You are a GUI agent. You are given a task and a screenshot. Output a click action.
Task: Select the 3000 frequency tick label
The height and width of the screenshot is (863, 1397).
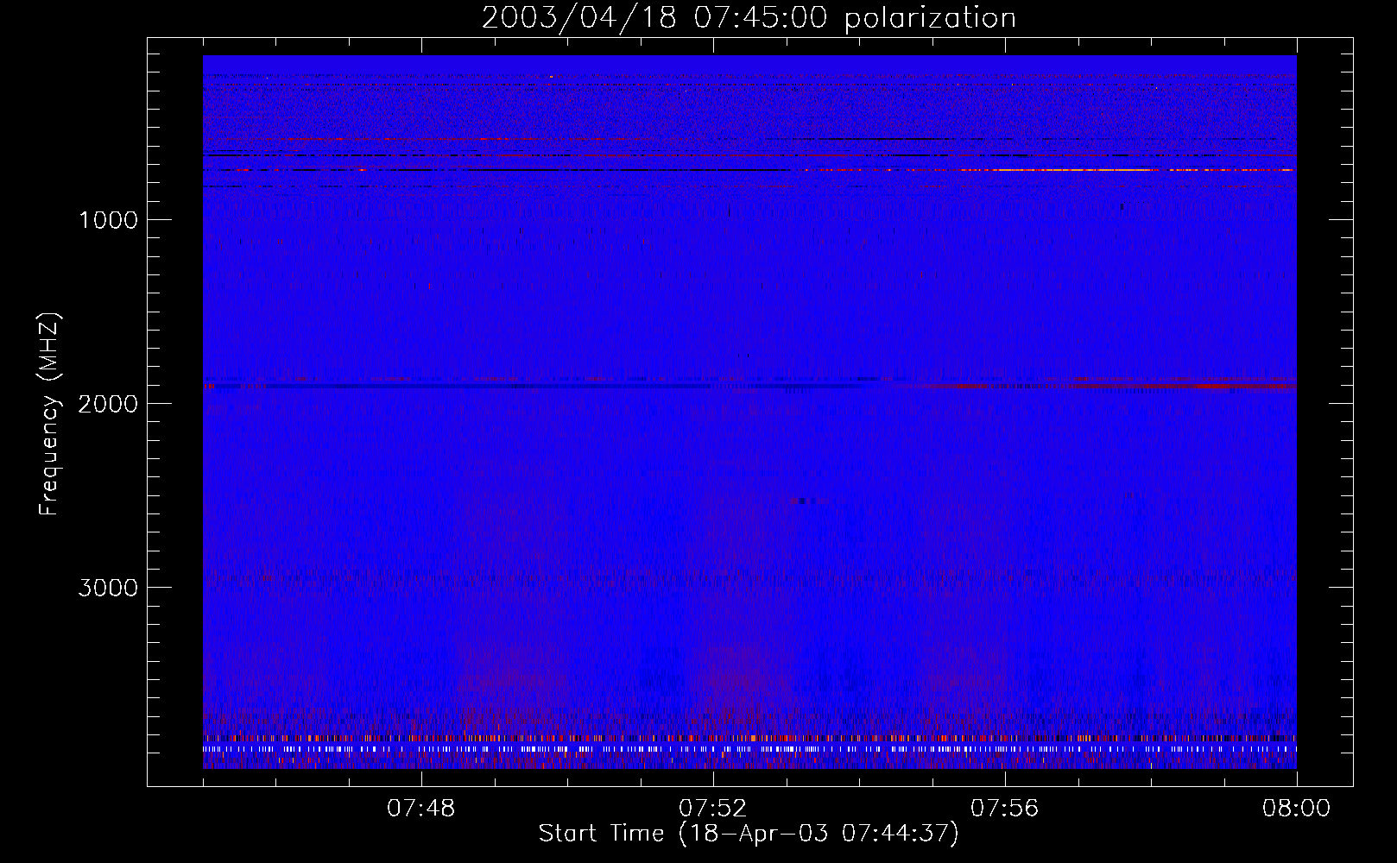[108, 588]
